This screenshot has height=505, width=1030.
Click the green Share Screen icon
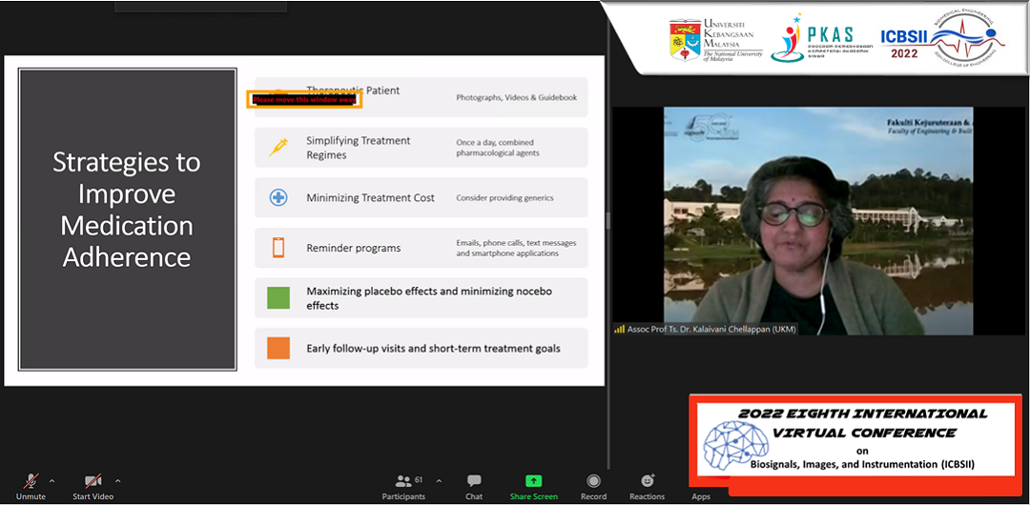click(533, 481)
